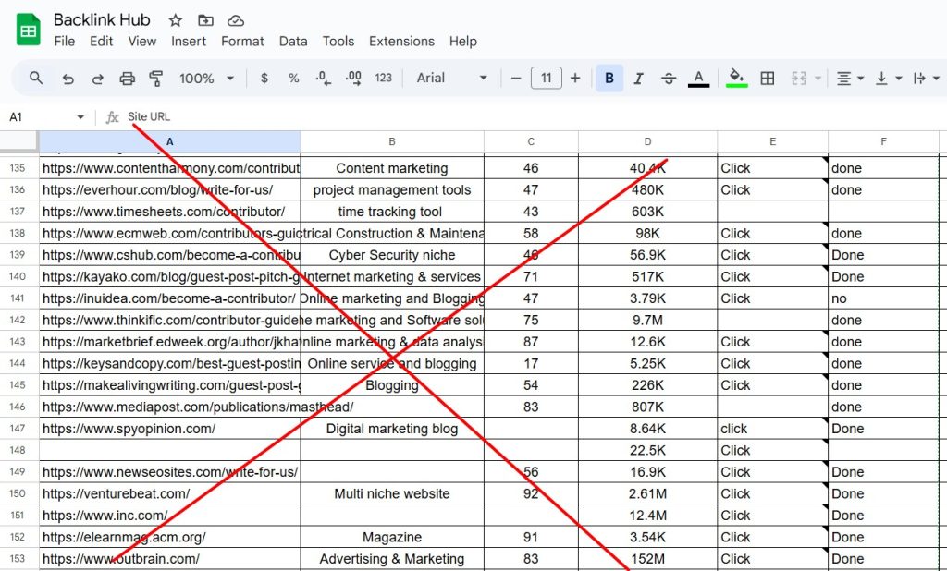Open the fill color picker

coord(736,78)
